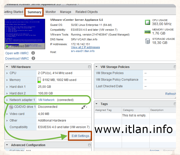Click the CPU usage chip icon
180x155 pixels.
coord(147,22)
